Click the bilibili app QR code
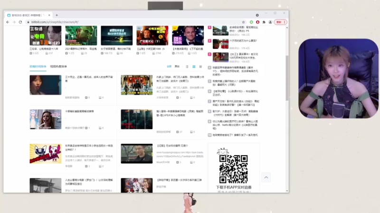Screen dimensions: 380x213 pos(233,169)
